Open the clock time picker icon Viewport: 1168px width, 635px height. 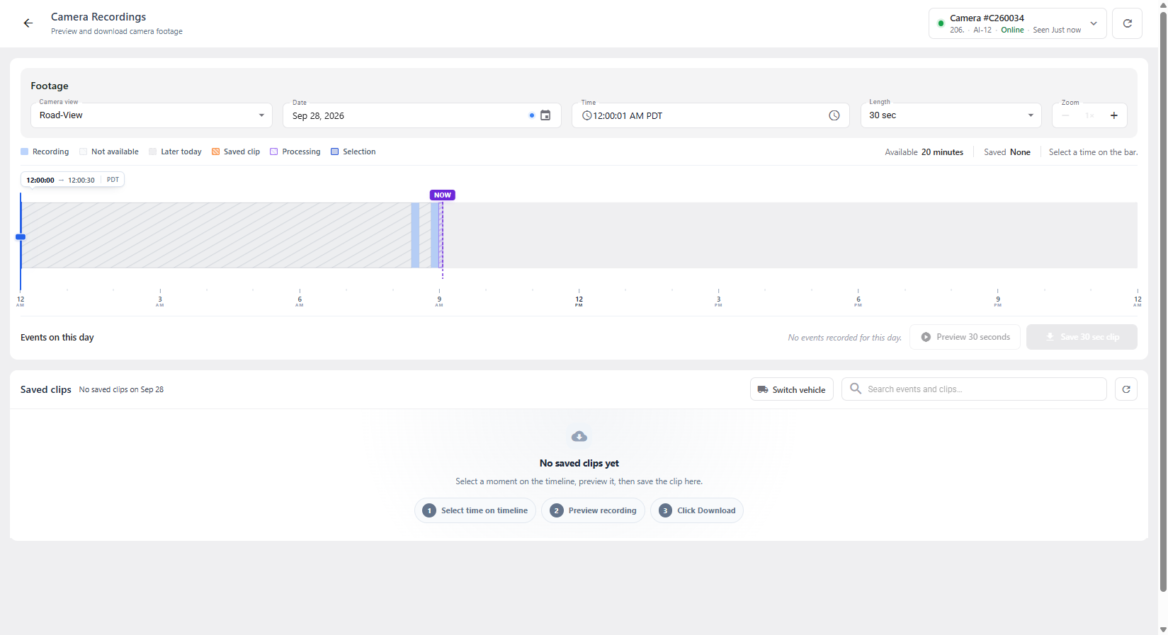[x=834, y=115]
